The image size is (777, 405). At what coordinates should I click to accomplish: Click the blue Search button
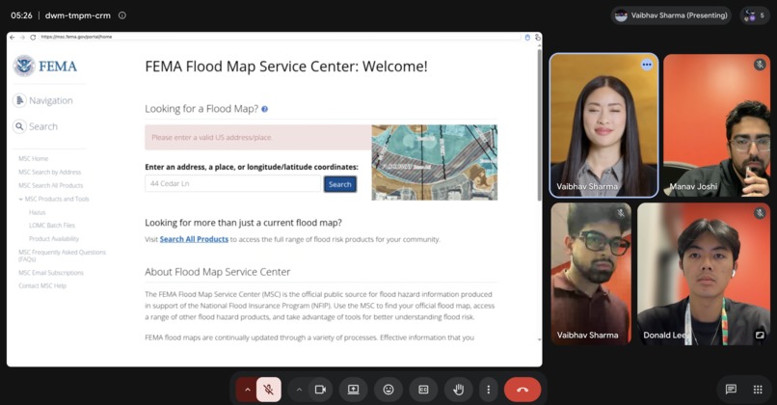(340, 184)
